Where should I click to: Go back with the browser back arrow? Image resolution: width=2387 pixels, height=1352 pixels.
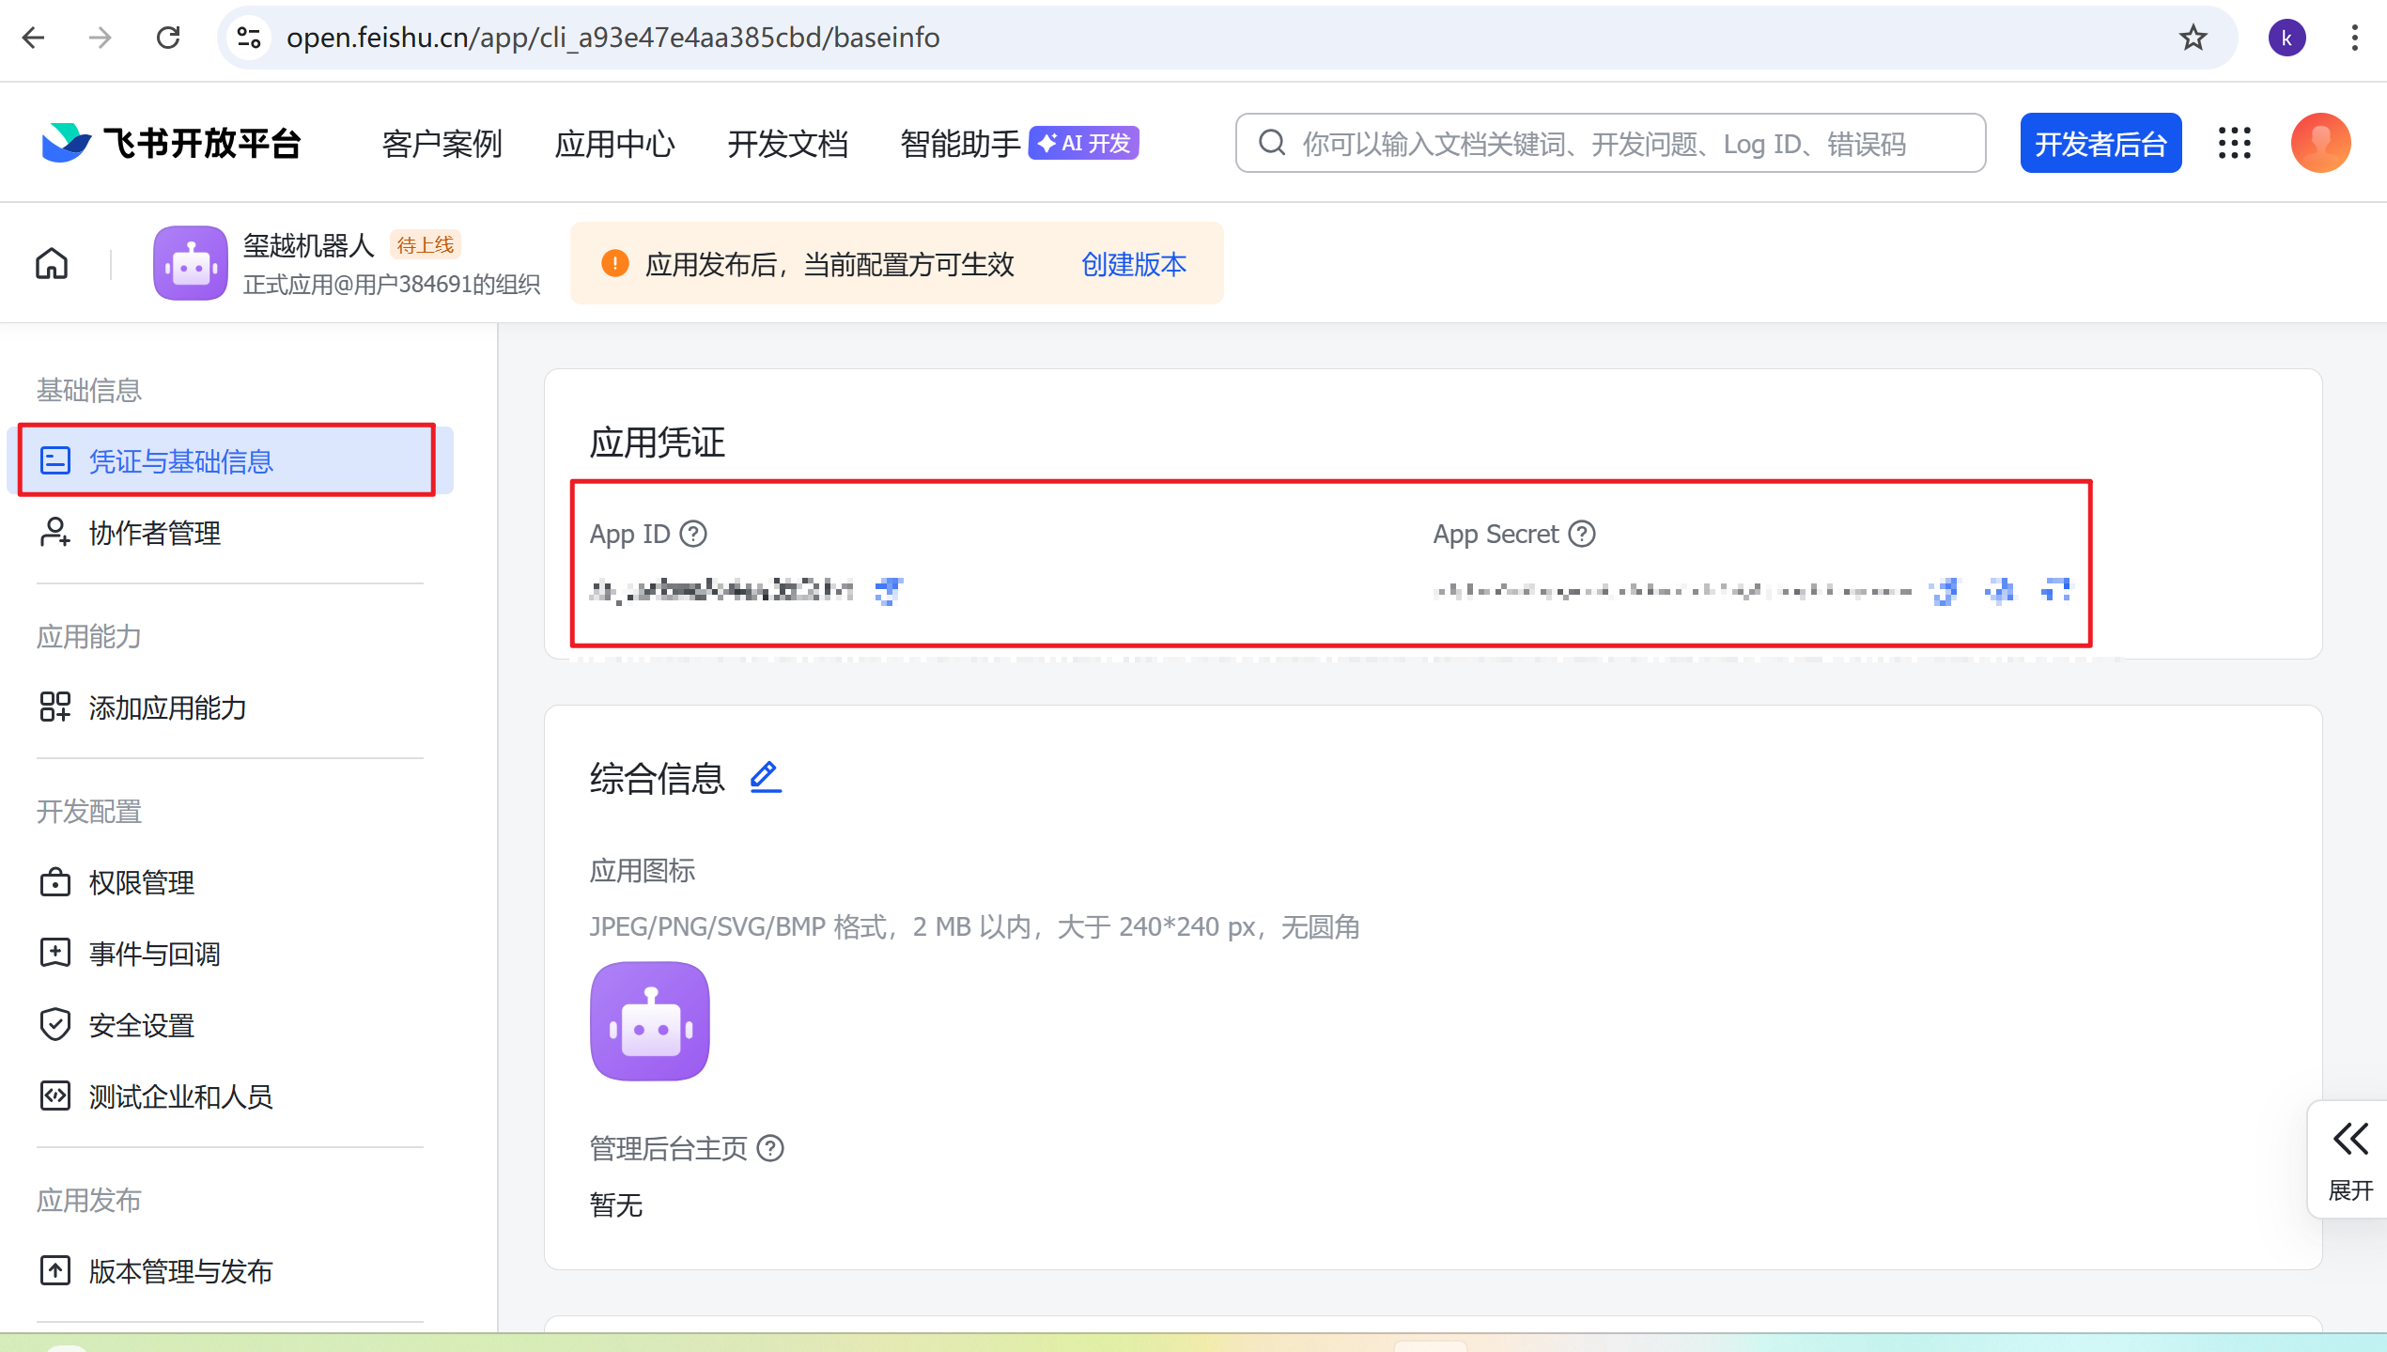(x=34, y=38)
